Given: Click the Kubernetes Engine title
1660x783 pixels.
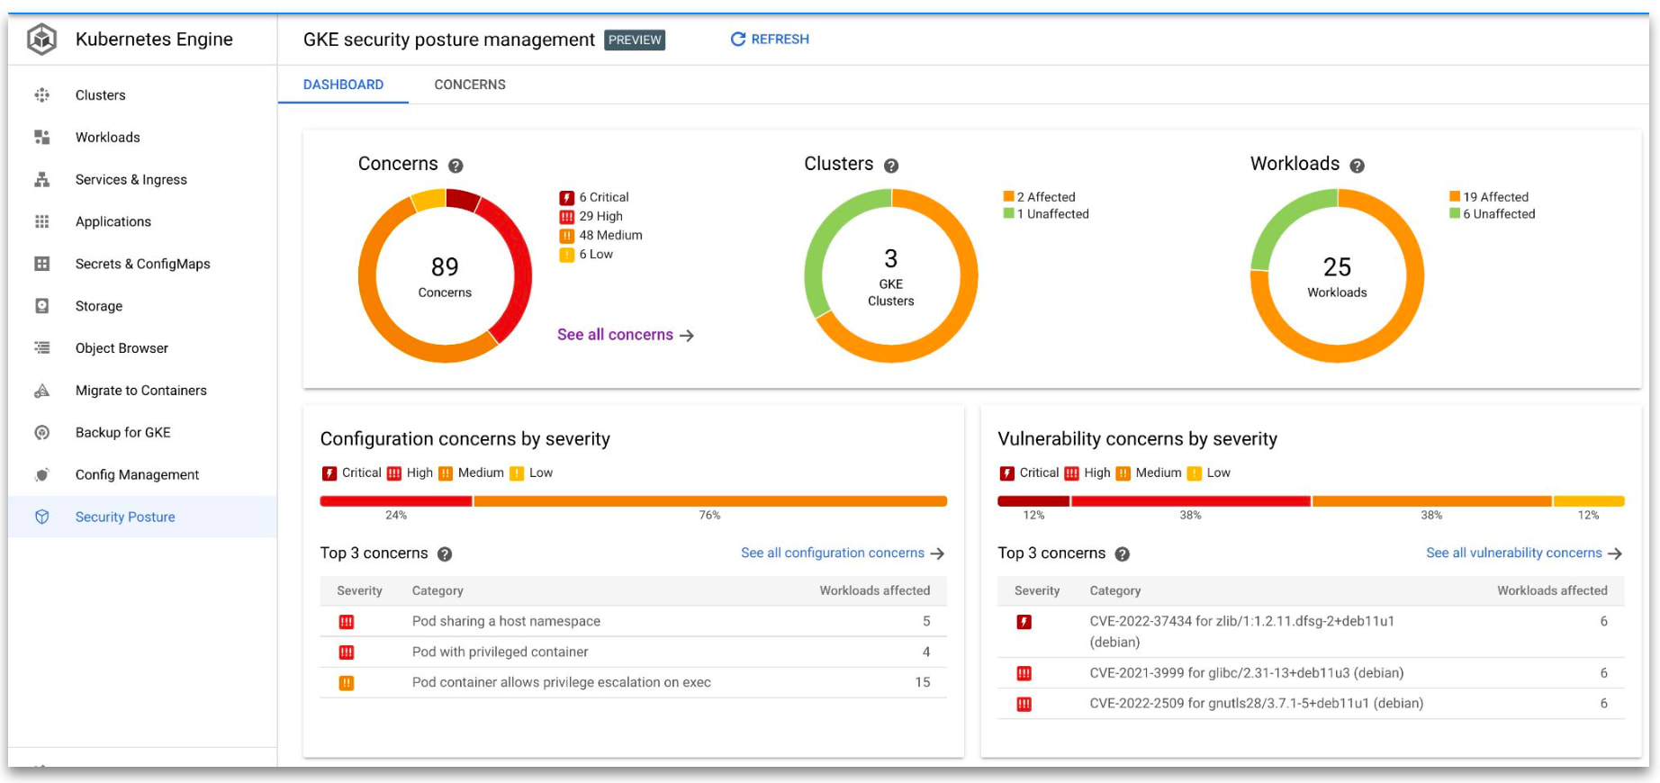Looking at the screenshot, I should point(154,40).
